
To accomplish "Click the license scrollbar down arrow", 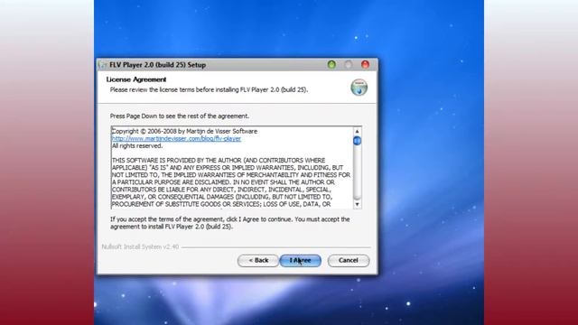I will tap(357, 205).
